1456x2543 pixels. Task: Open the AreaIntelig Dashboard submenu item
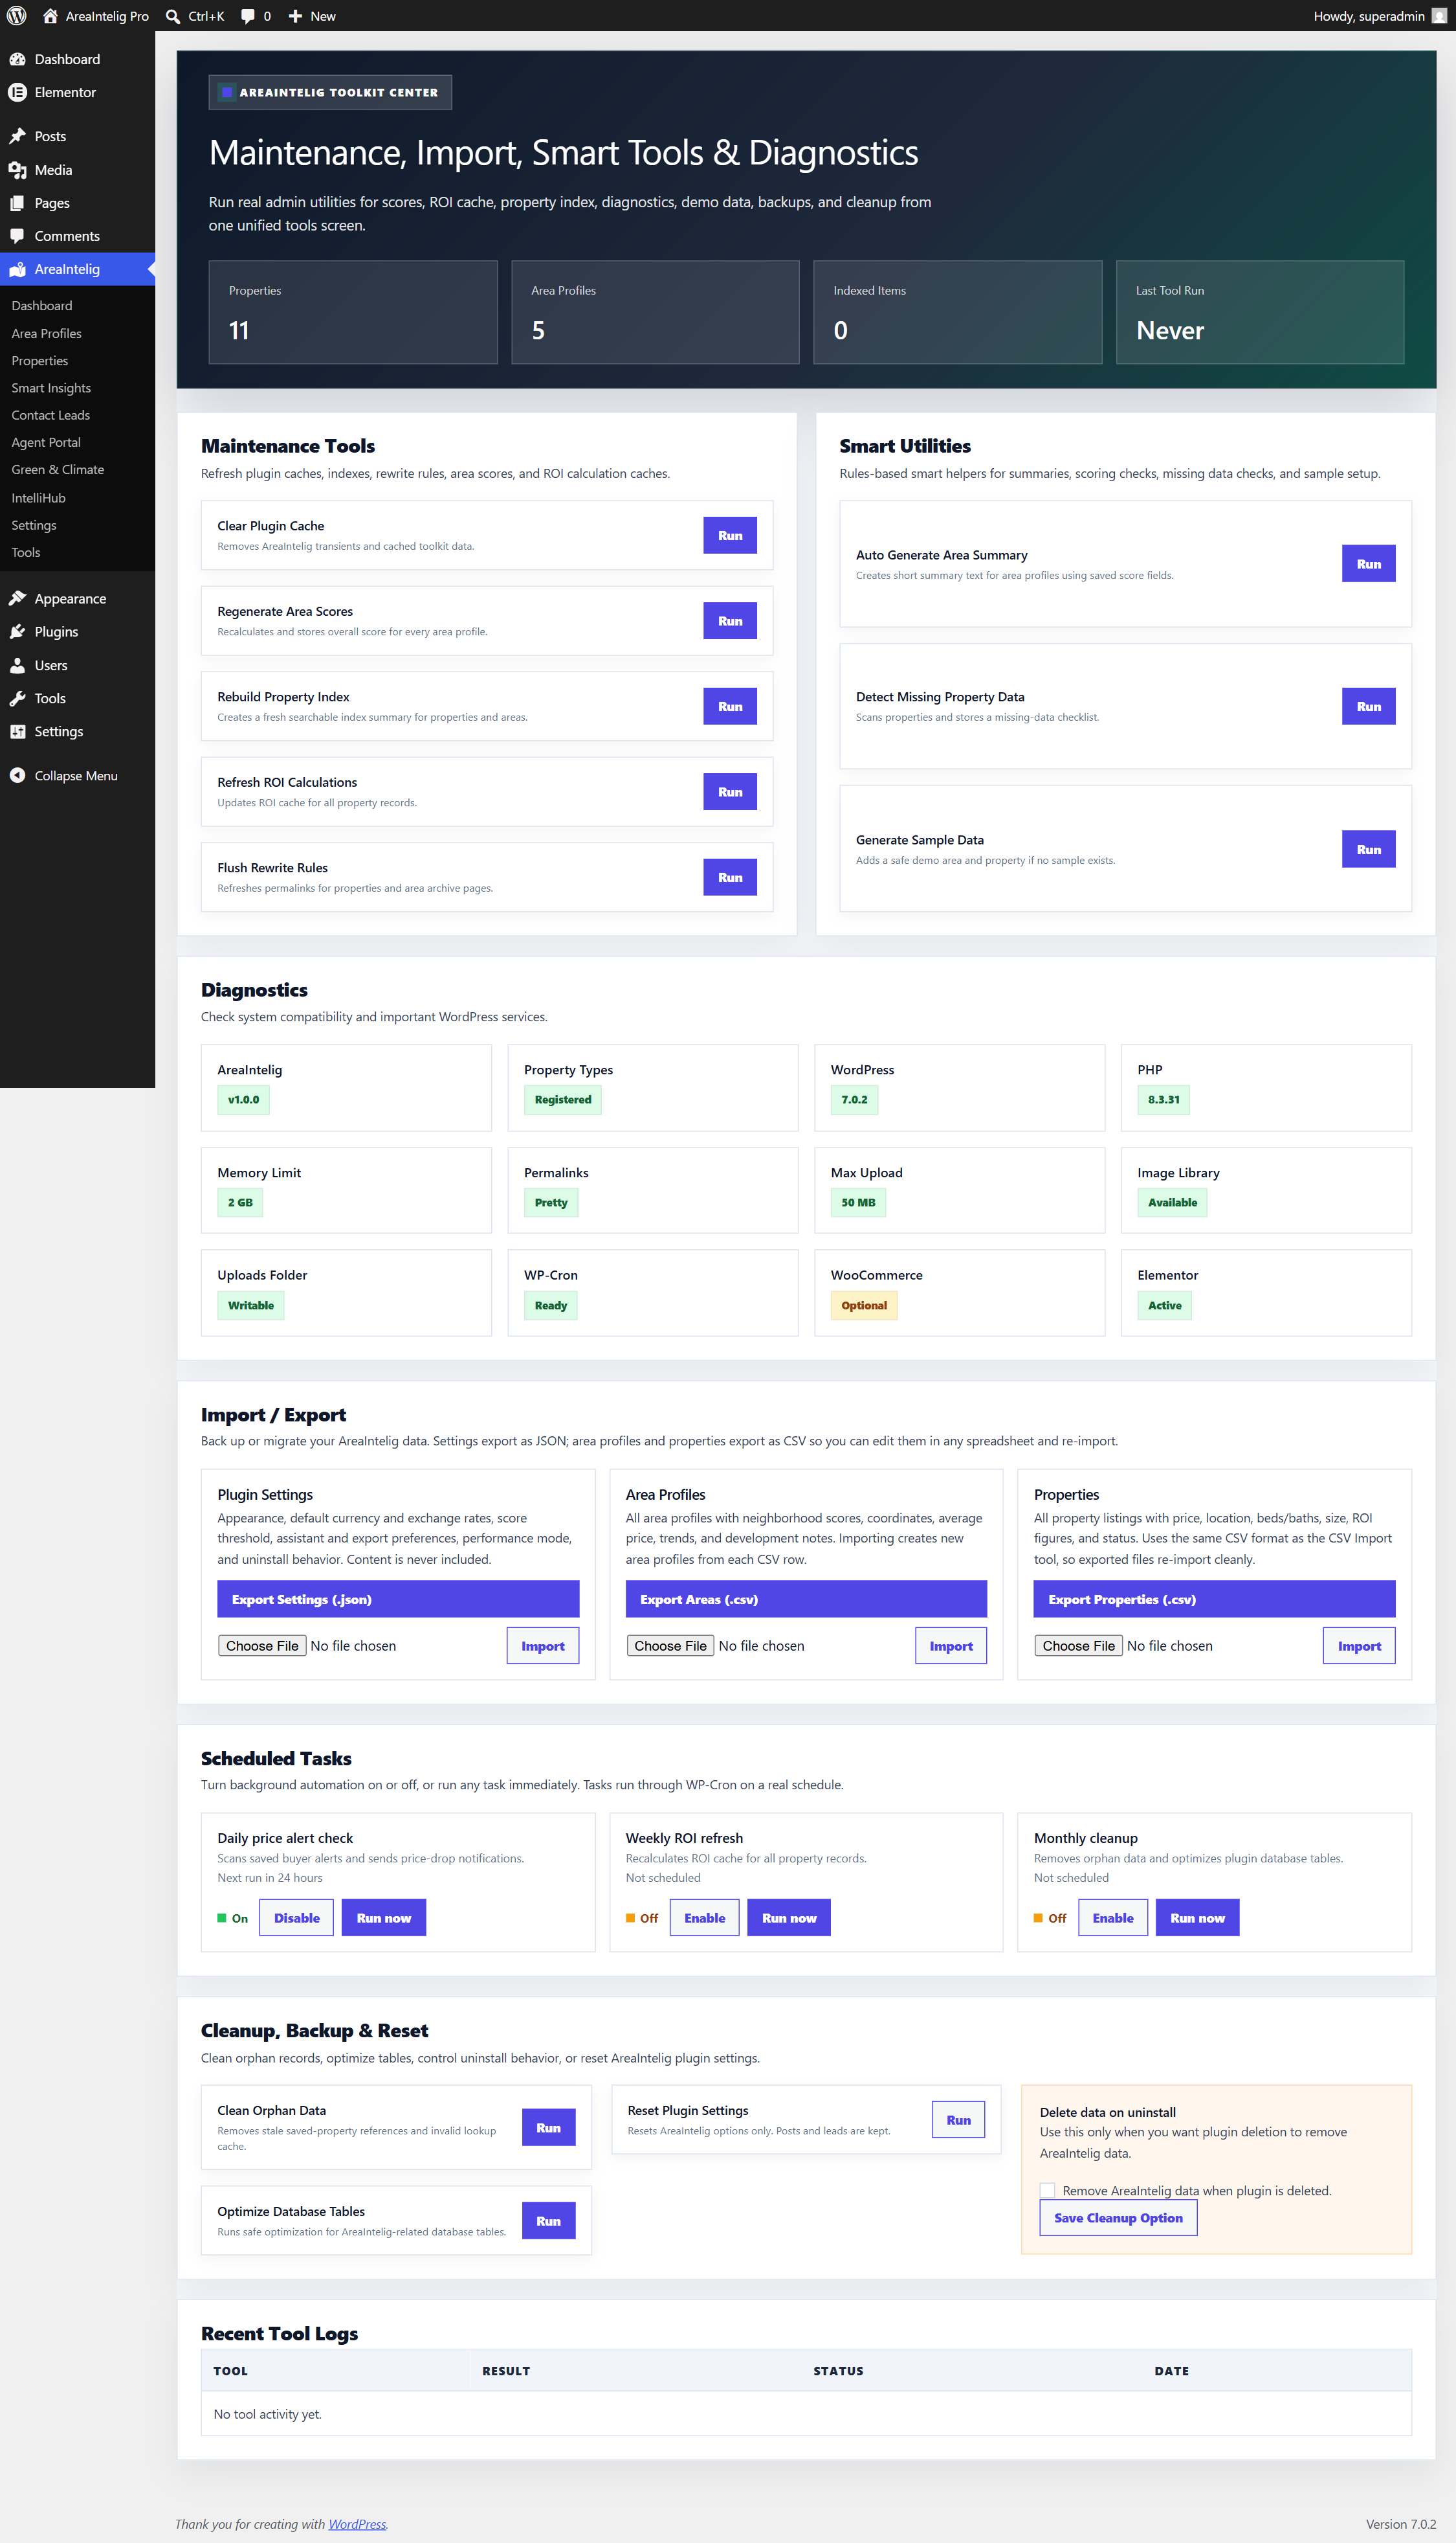(42, 305)
